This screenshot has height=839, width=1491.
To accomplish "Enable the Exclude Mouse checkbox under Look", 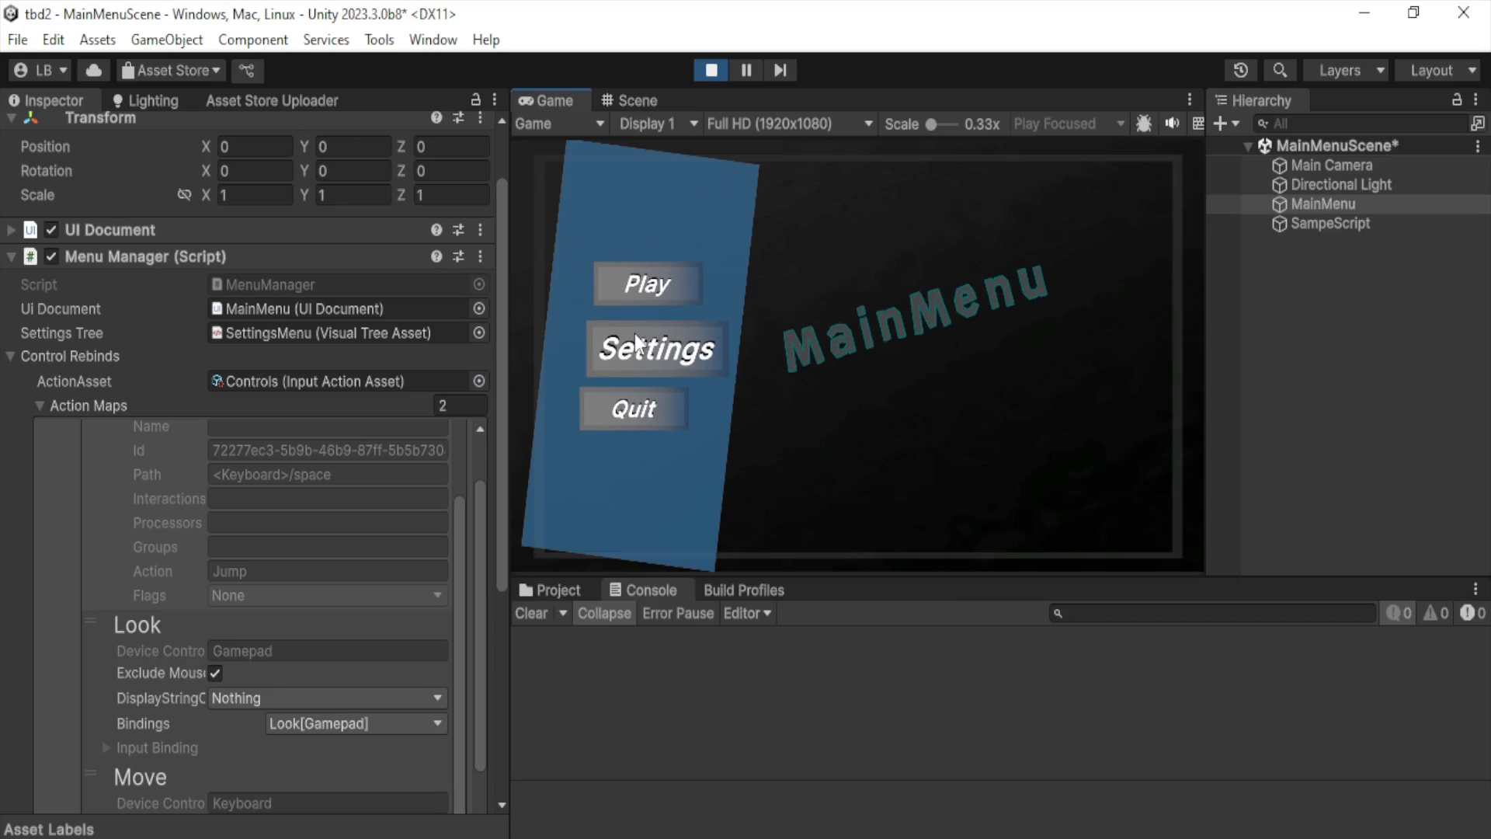I will pos(215,673).
